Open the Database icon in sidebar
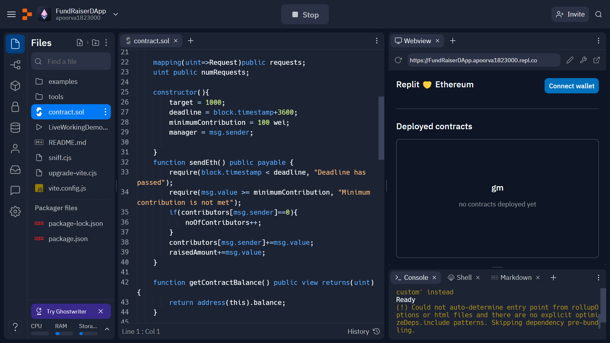Screen dimensions: 610x343 15,128
